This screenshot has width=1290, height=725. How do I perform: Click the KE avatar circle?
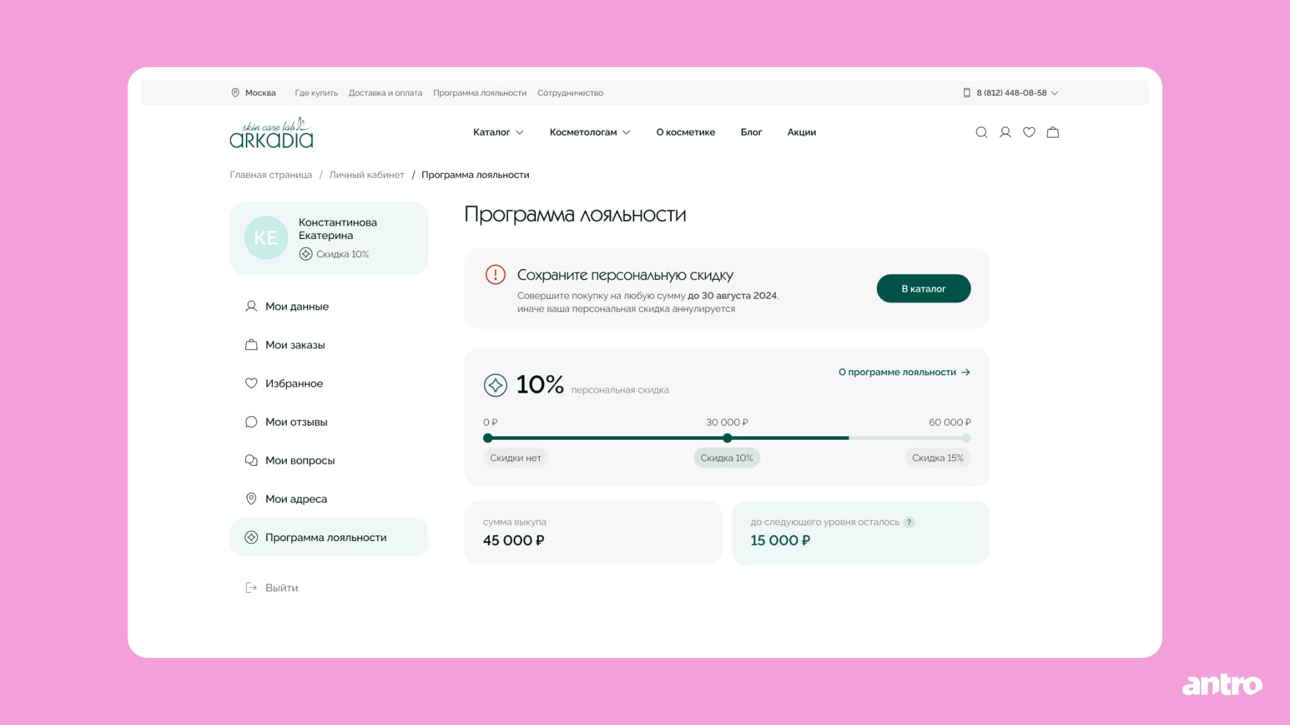(x=266, y=238)
